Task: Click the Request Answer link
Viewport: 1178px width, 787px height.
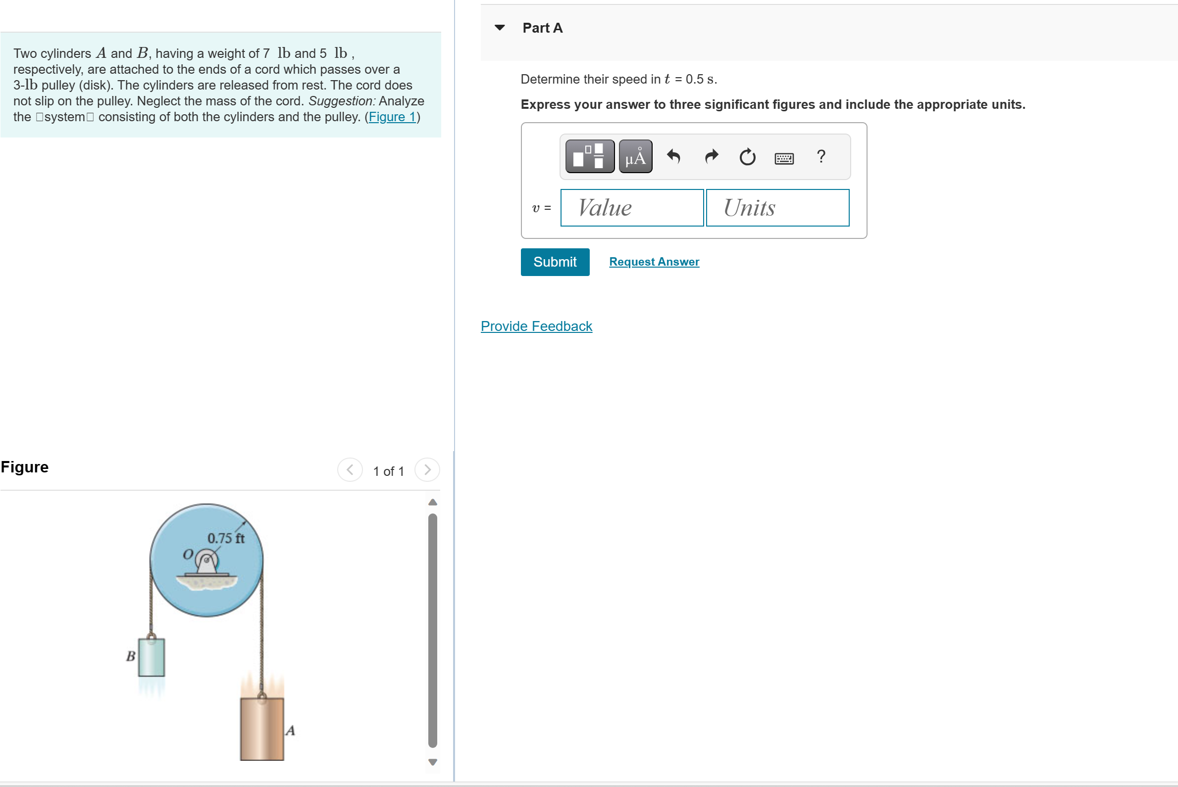Action: [653, 262]
